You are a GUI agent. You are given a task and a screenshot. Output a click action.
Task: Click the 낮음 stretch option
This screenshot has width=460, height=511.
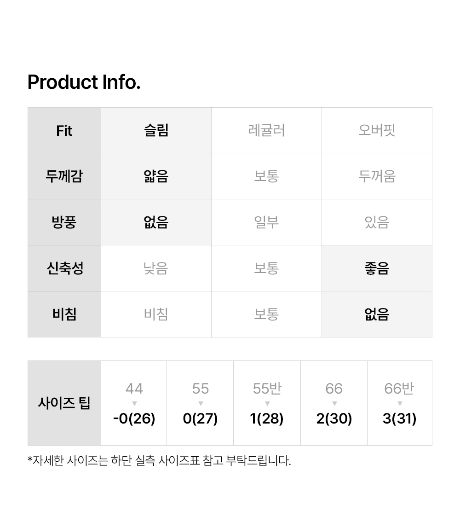tap(156, 268)
